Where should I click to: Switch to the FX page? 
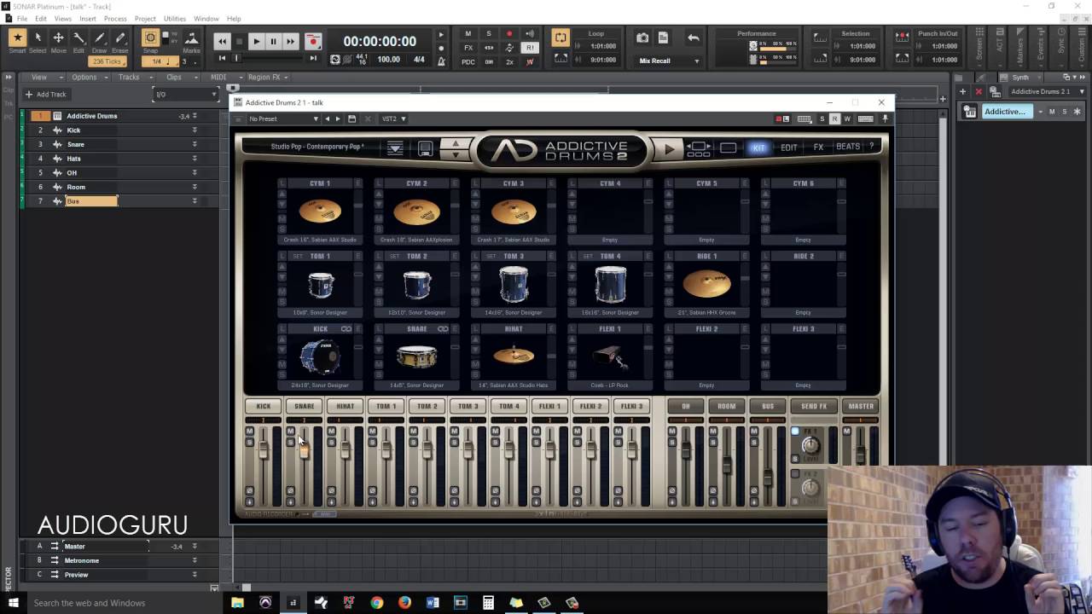click(x=818, y=148)
